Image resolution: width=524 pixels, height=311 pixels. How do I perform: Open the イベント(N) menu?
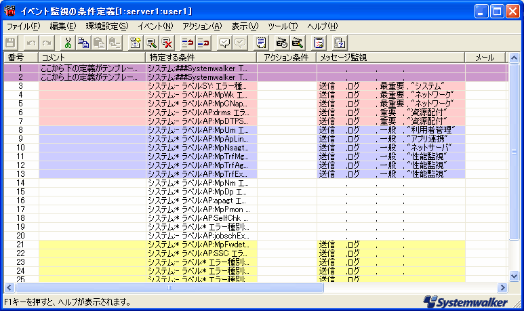point(155,26)
